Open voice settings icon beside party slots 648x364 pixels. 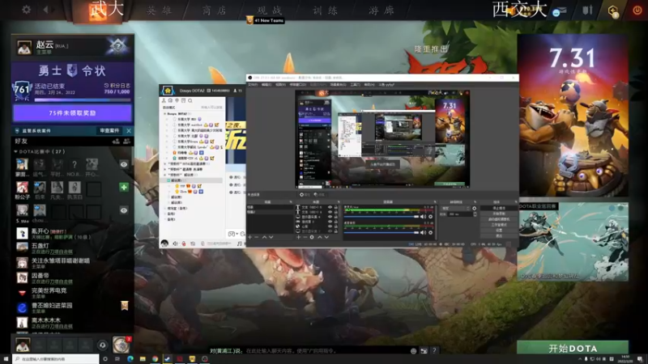tap(103, 345)
